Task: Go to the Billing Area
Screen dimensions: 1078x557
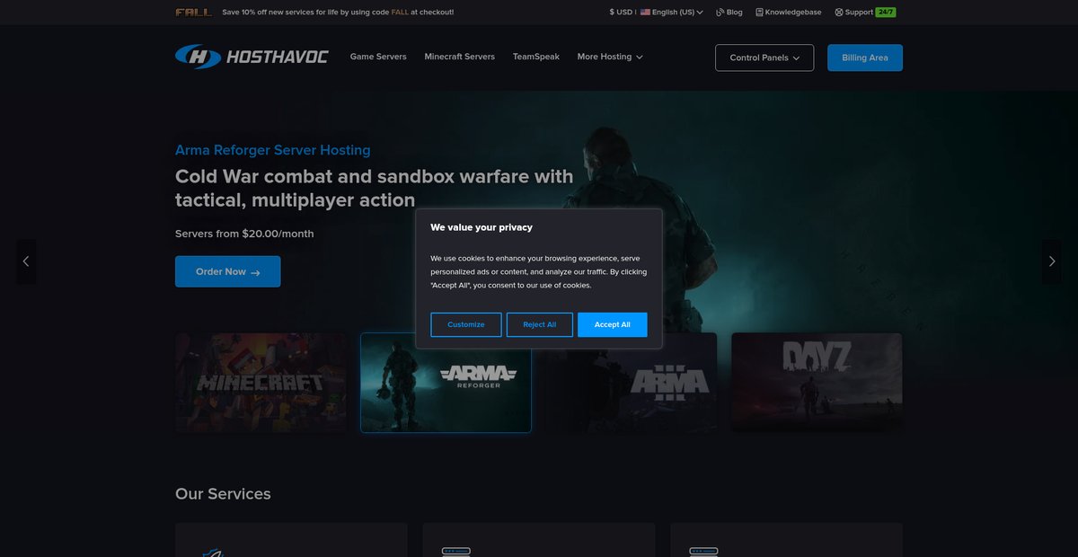Action: point(865,57)
